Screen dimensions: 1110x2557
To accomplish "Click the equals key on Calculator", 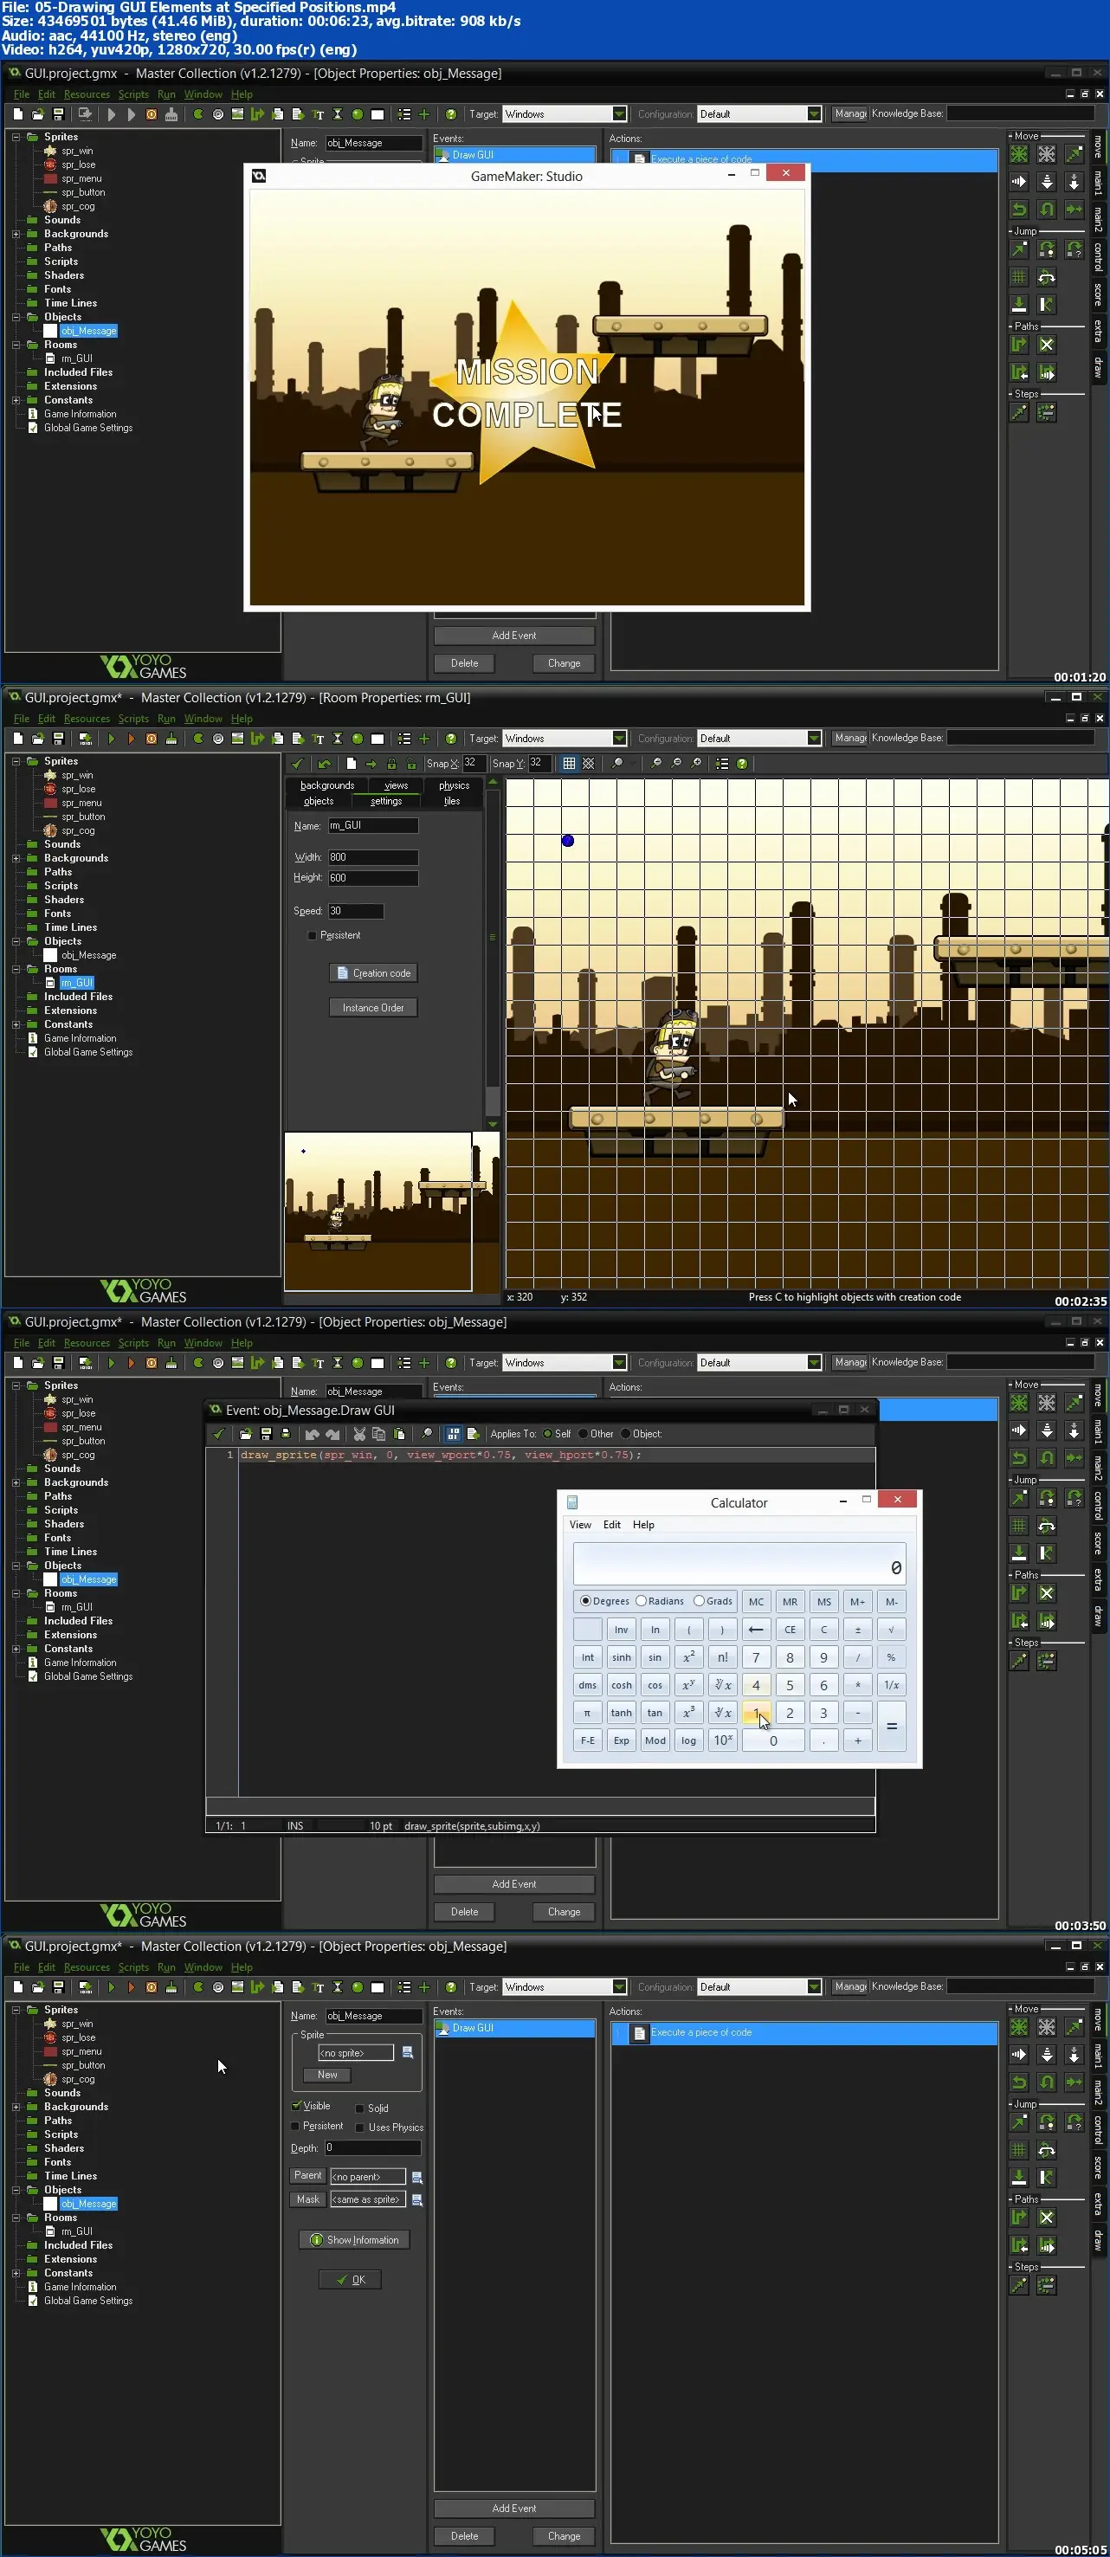I will tap(891, 1727).
